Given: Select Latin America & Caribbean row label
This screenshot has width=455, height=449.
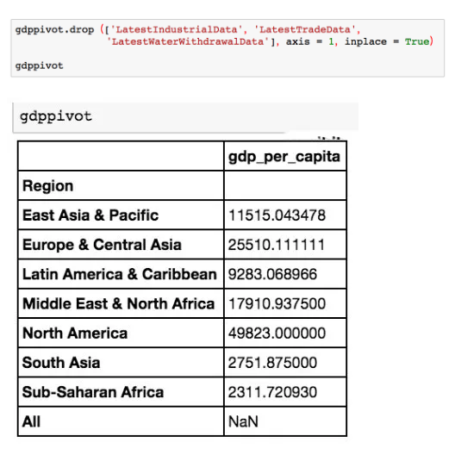Looking at the screenshot, I should (120, 274).
